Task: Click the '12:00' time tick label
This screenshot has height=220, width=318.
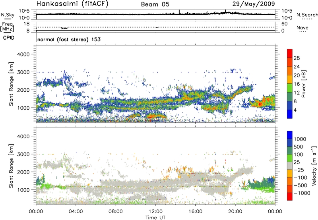Action: coord(155,212)
